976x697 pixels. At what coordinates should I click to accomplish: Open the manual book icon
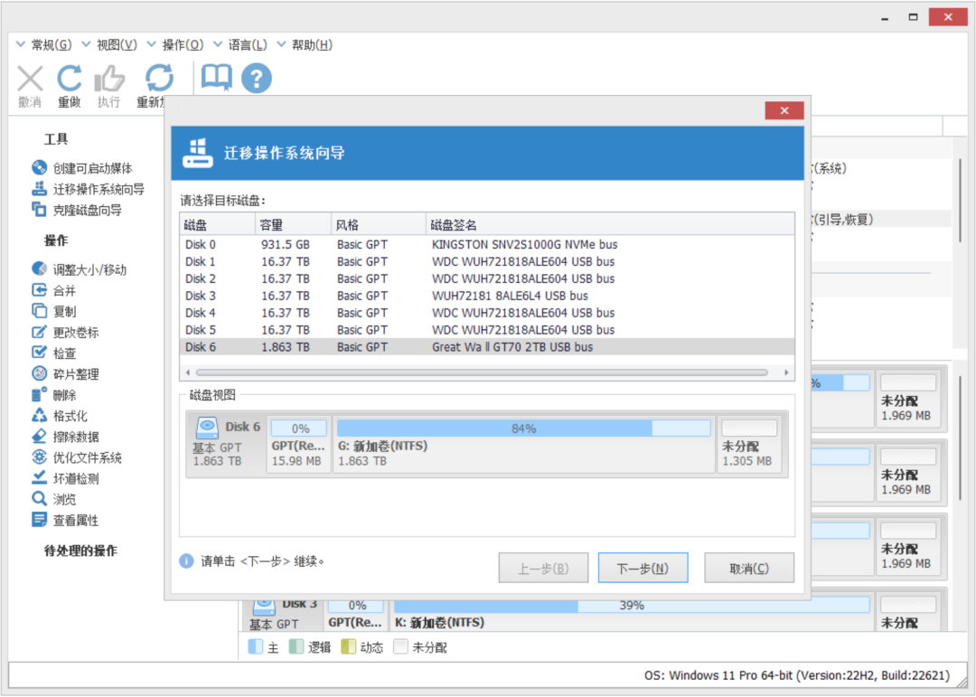coord(217,79)
